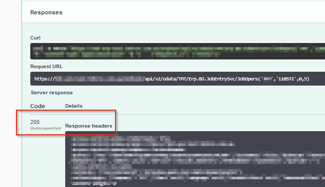Click the Server response label

(52, 93)
